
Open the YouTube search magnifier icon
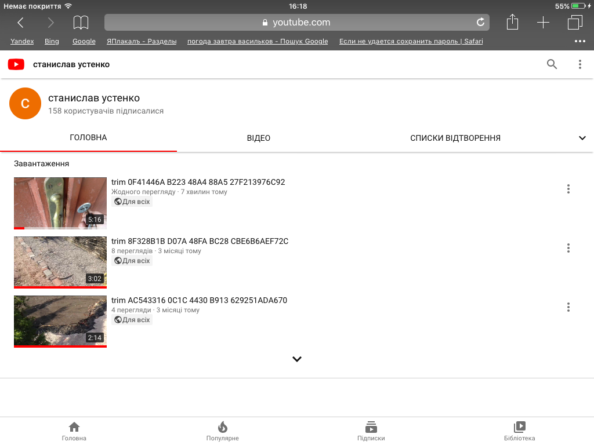552,64
